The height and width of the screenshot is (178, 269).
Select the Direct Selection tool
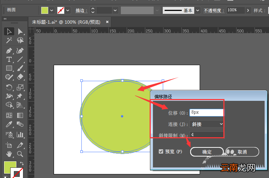click(20, 32)
